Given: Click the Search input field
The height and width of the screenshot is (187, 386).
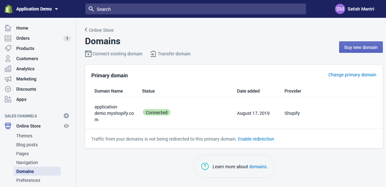Looking at the screenshot, I should pyautogui.click(x=195, y=9).
